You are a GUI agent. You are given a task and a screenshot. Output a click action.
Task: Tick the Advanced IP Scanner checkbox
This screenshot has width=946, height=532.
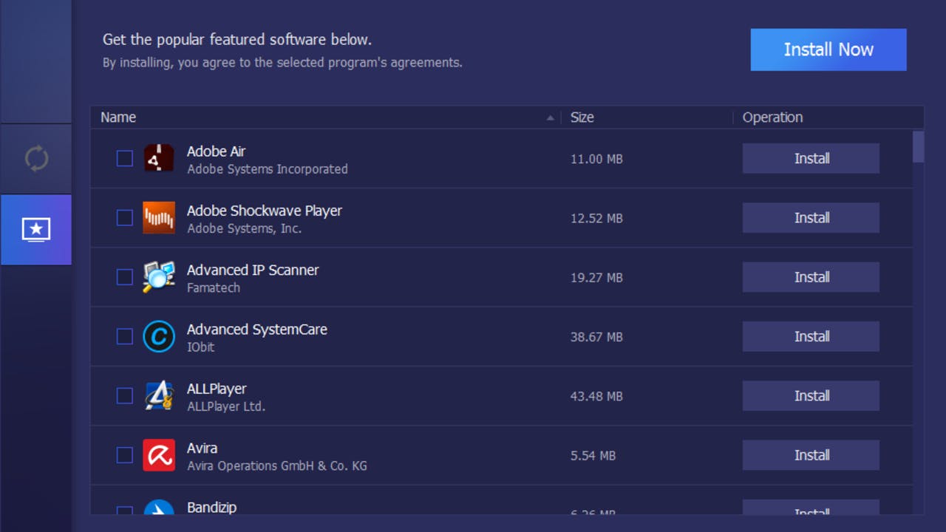tap(125, 277)
